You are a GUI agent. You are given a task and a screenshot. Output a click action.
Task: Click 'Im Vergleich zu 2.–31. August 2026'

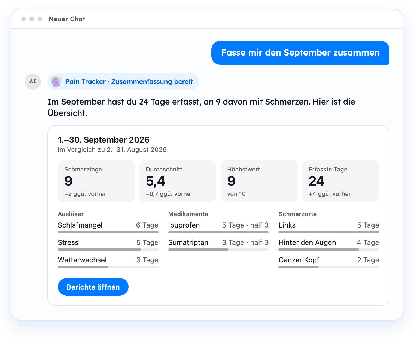pos(112,150)
